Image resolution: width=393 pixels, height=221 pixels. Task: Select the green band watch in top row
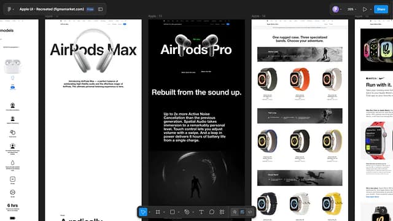click(x=268, y=79)
